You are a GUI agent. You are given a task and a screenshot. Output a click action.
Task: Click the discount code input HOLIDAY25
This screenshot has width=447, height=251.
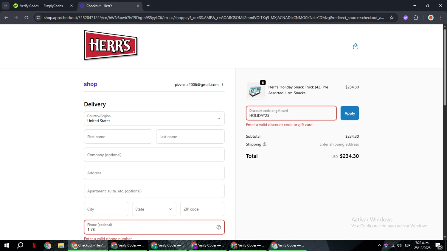(291, 113)
